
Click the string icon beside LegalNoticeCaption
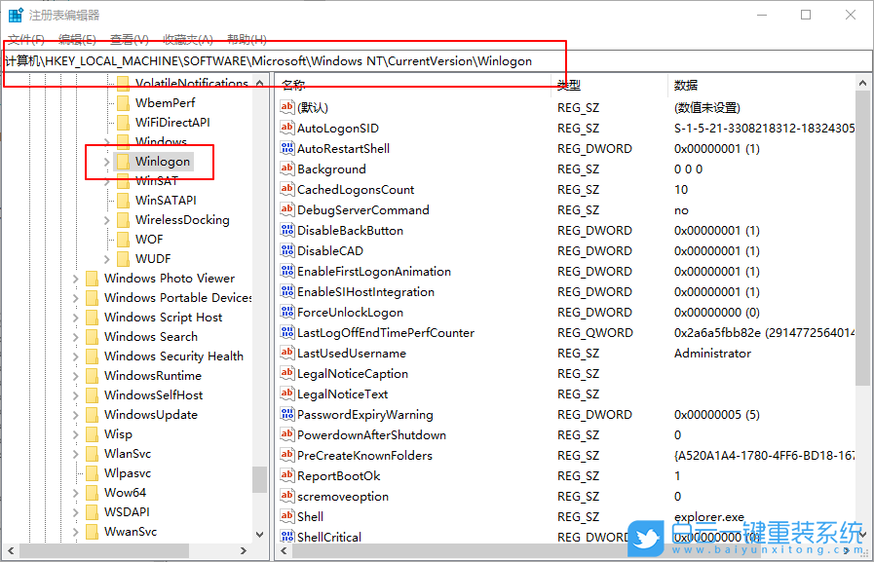(285, 373)
